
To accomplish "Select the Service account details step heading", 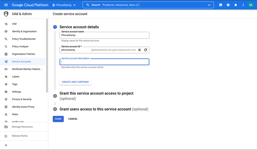I will tap(79, 27).
